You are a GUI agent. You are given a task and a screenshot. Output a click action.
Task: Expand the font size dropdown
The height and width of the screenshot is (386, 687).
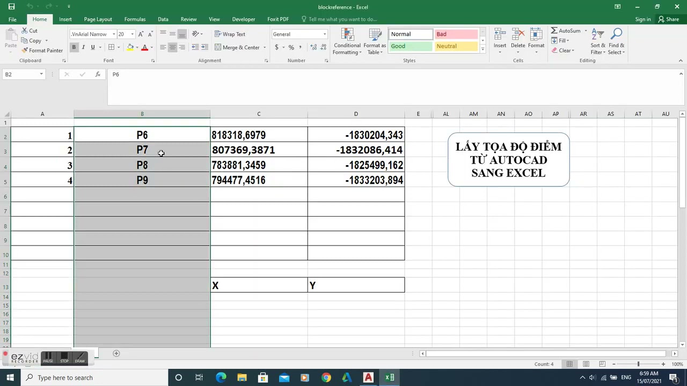132,34
